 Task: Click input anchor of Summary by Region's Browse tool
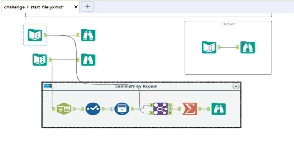click(208, 109)
